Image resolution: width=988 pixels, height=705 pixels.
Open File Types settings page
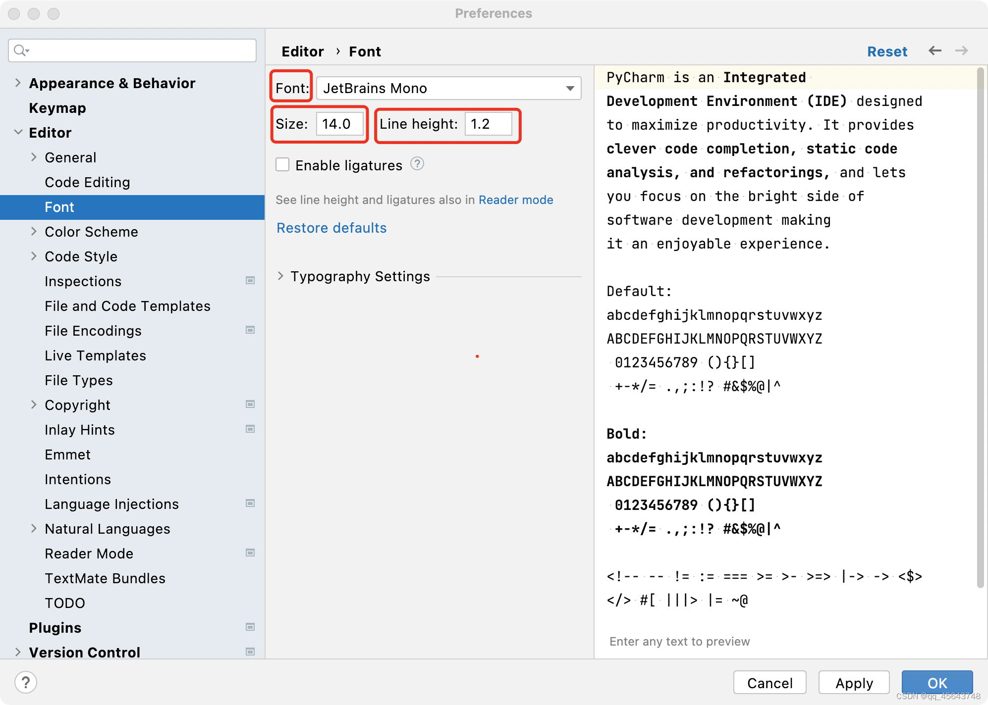[78, 380]
